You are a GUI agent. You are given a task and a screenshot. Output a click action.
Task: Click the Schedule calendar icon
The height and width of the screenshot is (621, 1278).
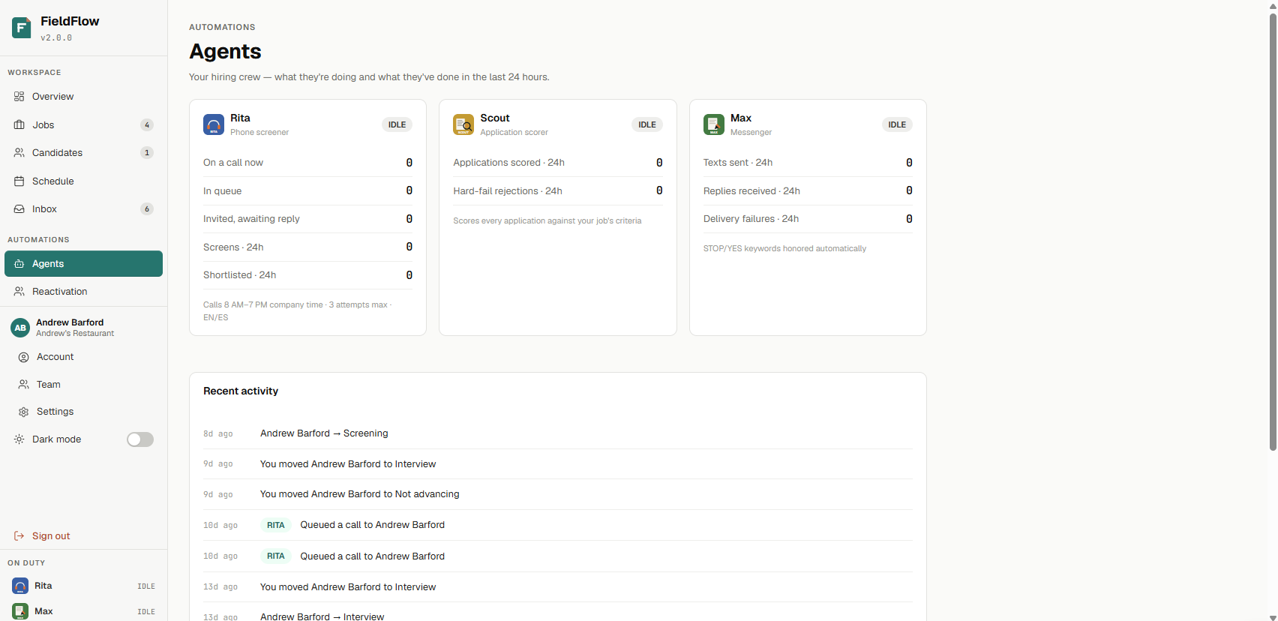(19, 181)
